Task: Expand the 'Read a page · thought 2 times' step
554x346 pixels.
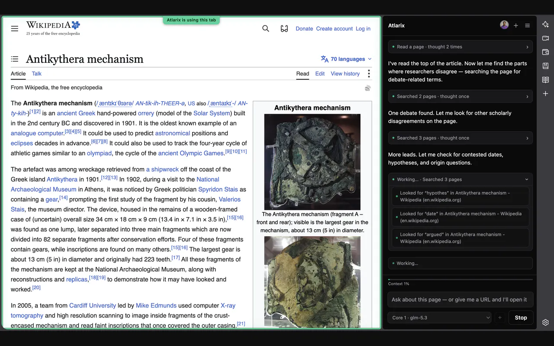Action: tap(461, 47)
